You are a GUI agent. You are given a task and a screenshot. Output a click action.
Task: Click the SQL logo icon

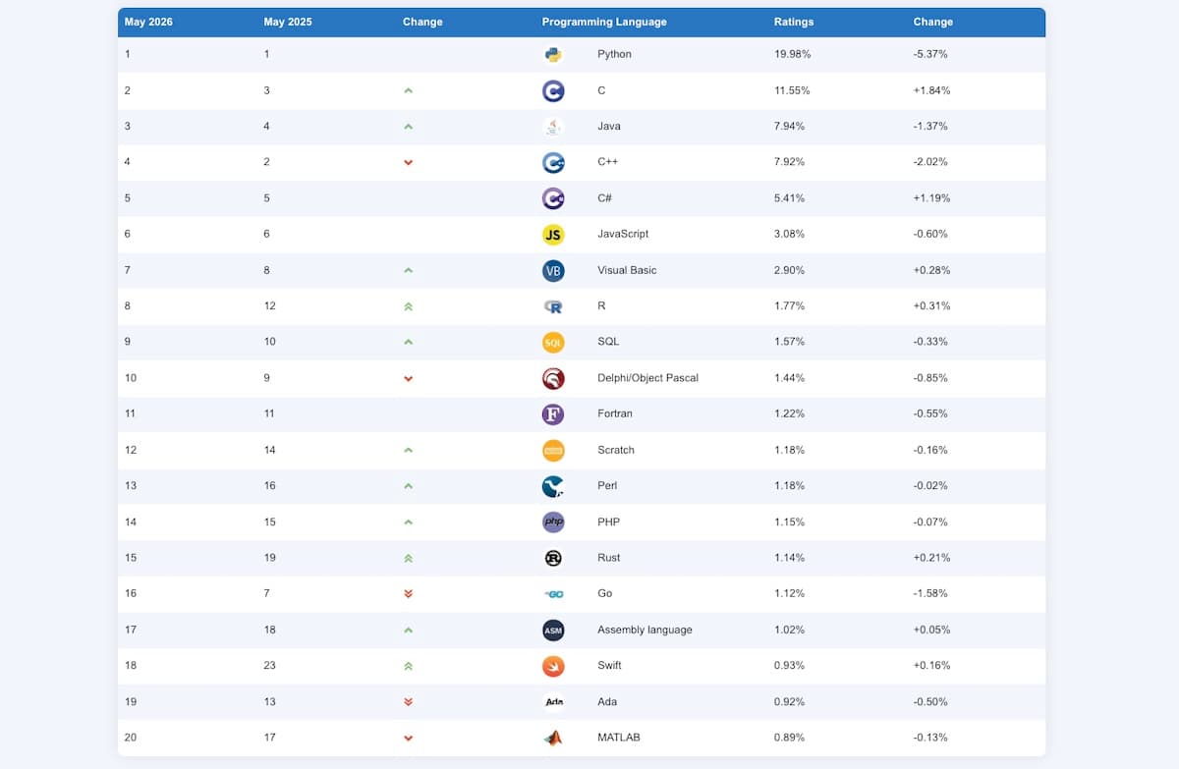click(x=553, y=342)
